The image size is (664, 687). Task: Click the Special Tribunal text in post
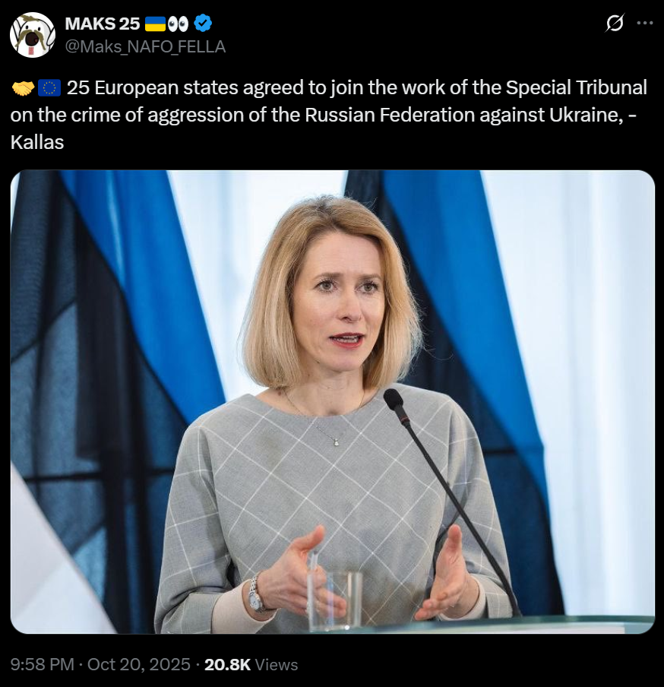click(577, 87)
